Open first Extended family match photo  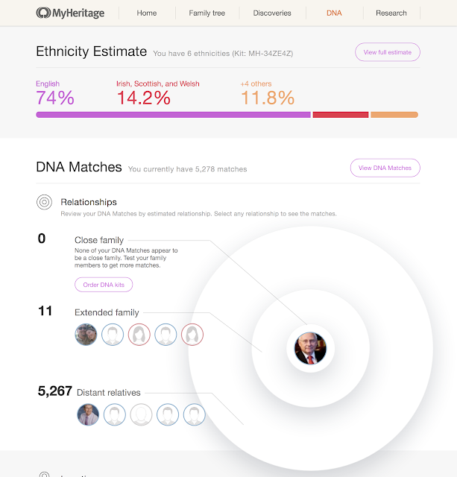[x=86, y=335]
